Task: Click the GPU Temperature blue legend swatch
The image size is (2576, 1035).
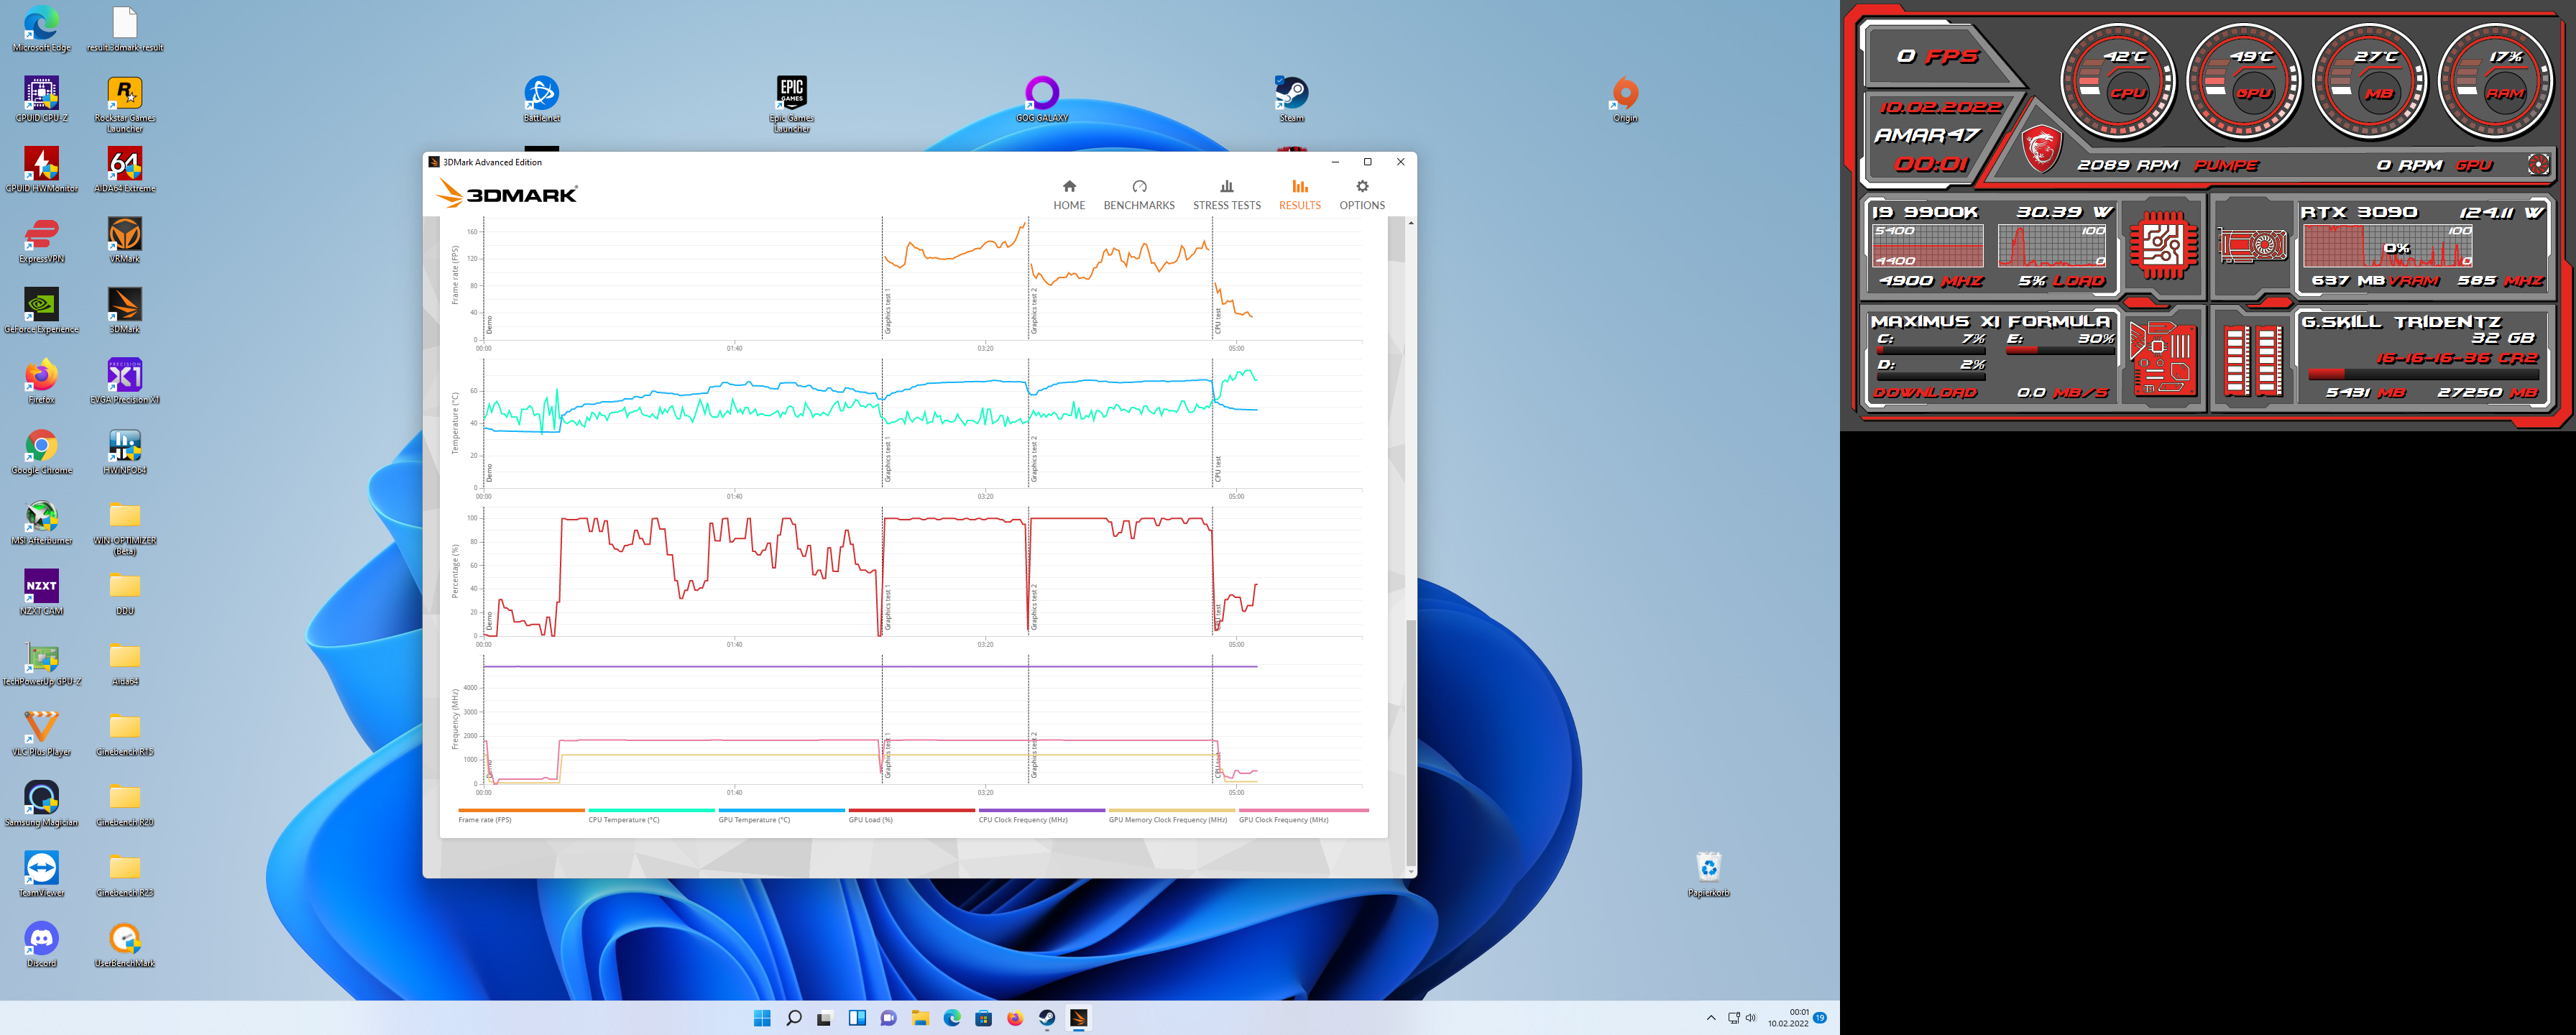Action: point(781,810)
